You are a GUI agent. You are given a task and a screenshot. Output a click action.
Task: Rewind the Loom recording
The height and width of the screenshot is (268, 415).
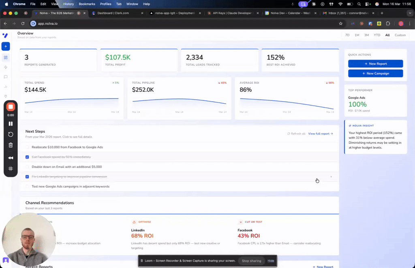[10, 158]
